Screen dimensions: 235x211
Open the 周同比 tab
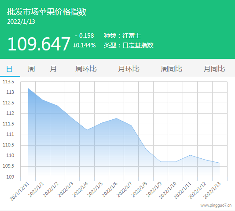tap(172, 69)
